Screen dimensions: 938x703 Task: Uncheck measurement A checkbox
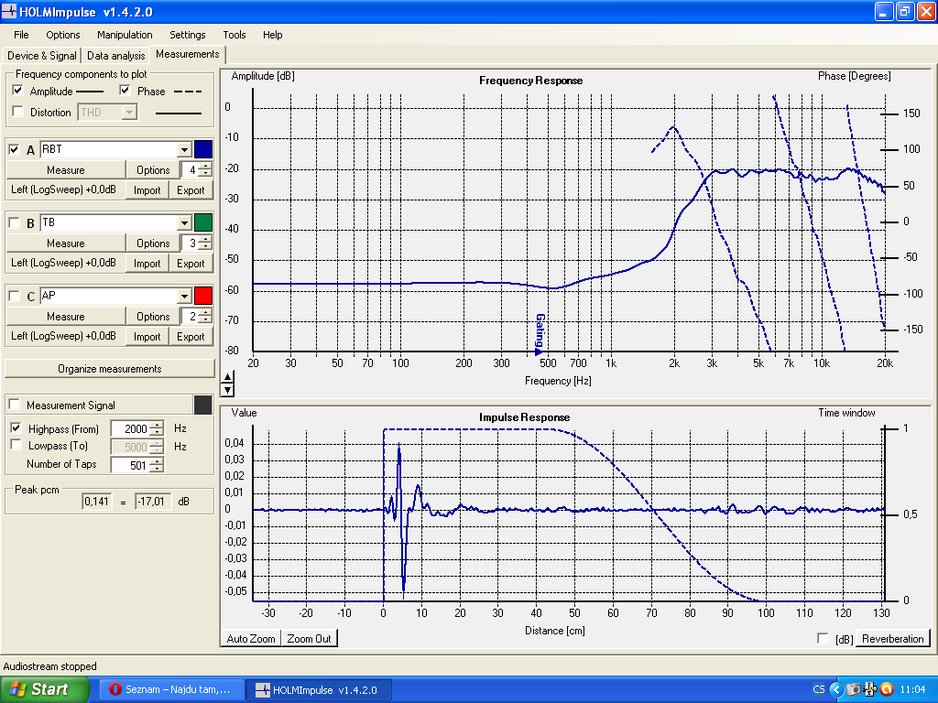15,149
